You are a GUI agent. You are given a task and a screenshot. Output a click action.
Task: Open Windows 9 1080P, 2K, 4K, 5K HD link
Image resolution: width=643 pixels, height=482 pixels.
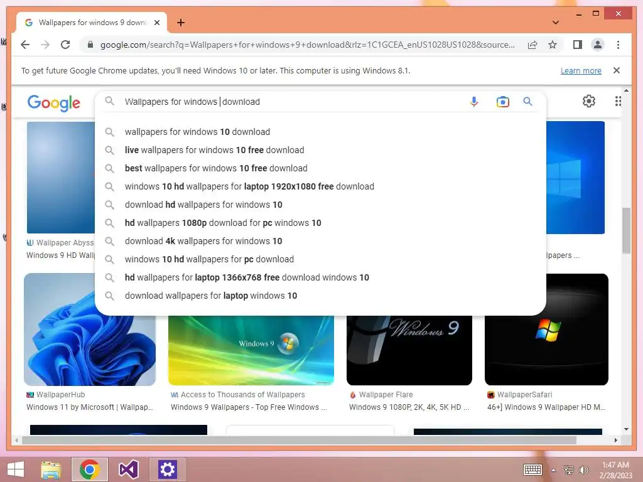coord(409,407)
